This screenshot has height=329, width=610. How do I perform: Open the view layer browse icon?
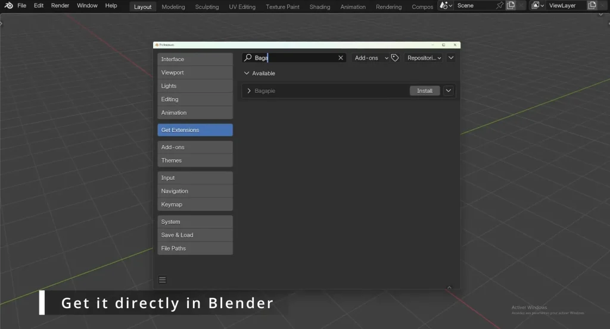coord(537,6)
